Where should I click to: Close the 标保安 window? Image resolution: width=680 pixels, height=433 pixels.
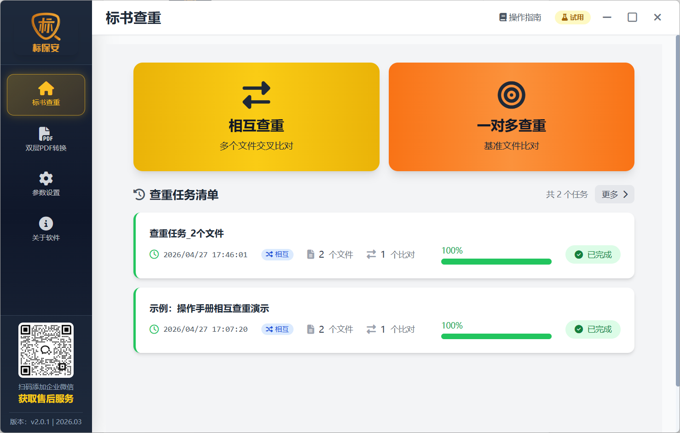click(657, 17)
